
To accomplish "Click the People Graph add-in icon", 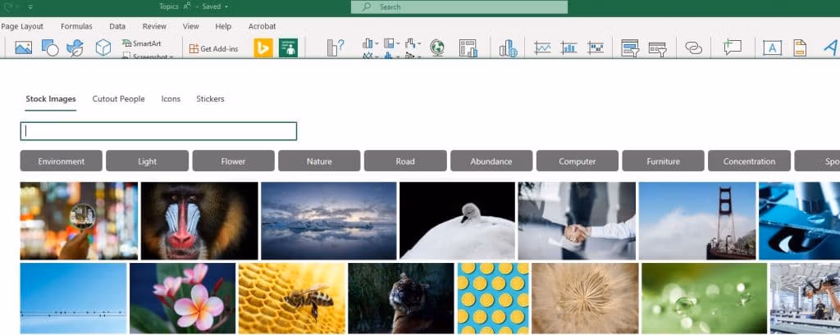I will (x=288, y=48).
